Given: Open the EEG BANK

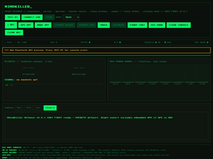Looking at the screenshot, I should [157, 25].
